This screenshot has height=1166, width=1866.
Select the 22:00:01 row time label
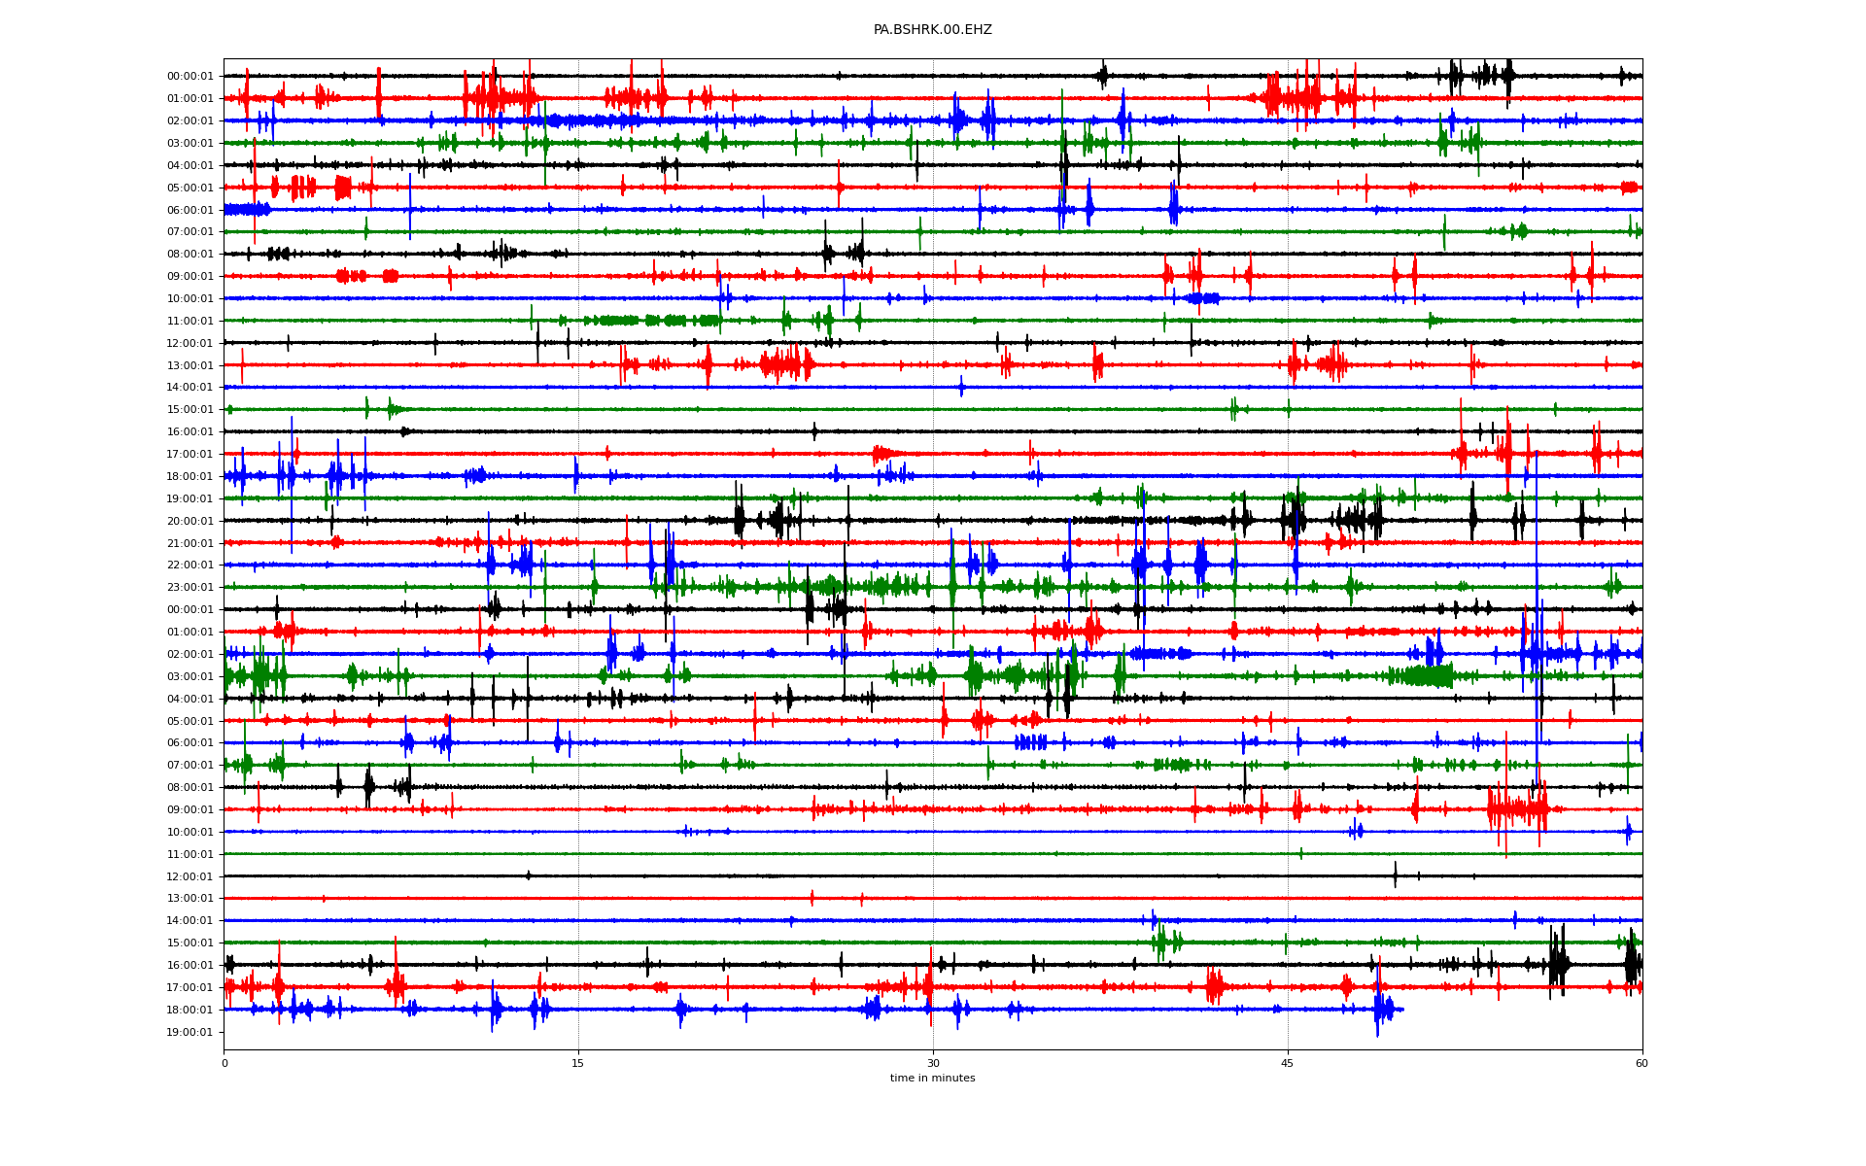(190, 566)
